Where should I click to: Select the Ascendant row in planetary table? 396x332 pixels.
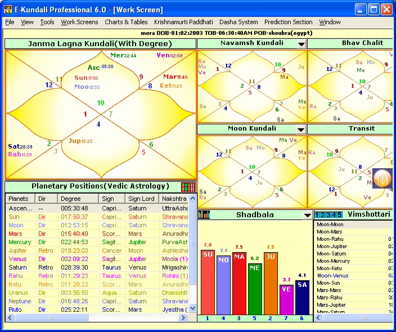97,208
